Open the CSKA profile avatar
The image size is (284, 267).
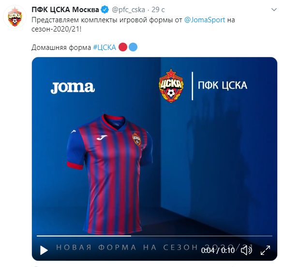point(15,16)
